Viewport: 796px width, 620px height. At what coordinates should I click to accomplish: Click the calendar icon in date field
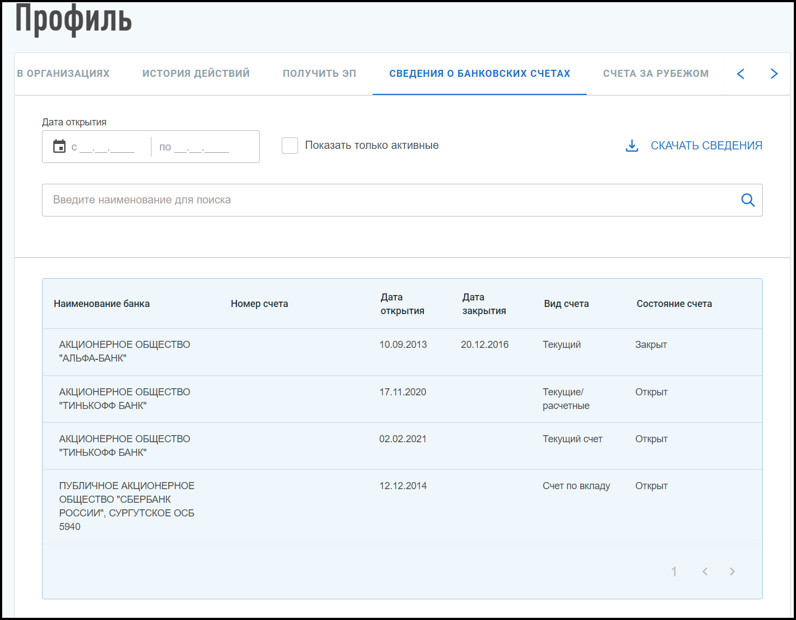[59, 146]
